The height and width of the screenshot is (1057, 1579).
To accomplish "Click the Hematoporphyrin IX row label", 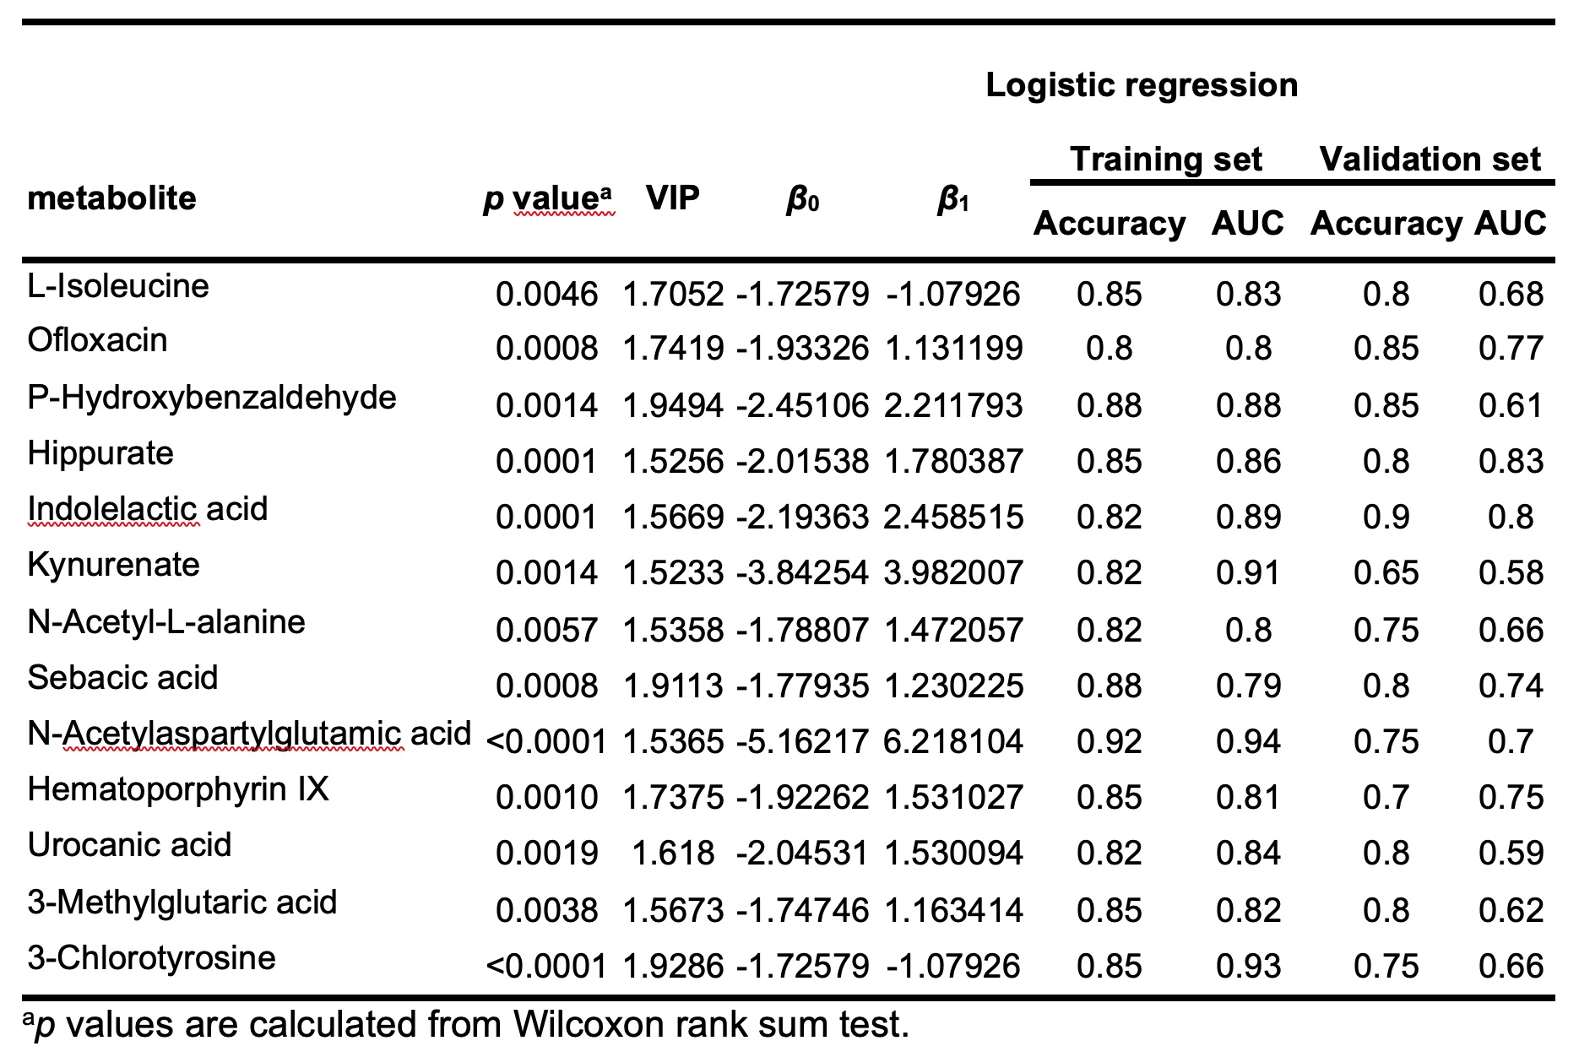I will (178, 789).
